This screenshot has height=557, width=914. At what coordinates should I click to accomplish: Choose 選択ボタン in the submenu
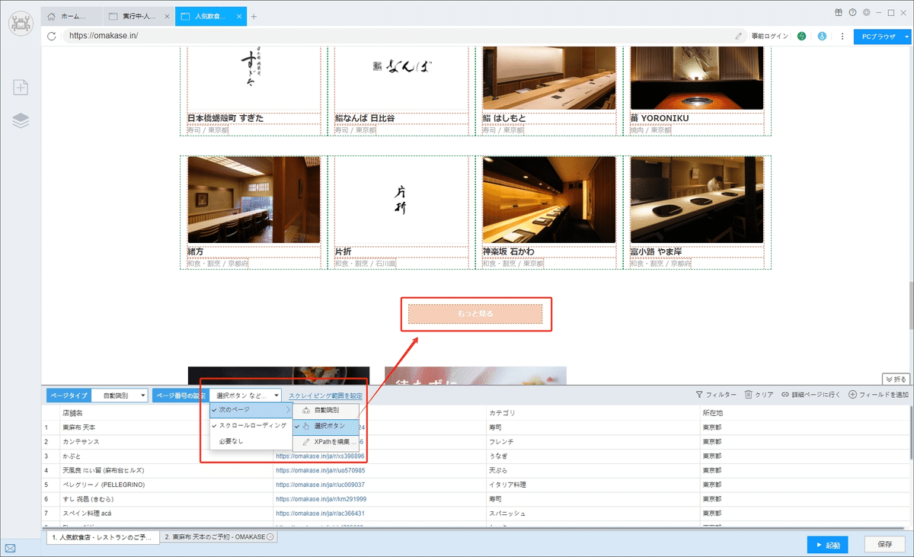point(326,426)
